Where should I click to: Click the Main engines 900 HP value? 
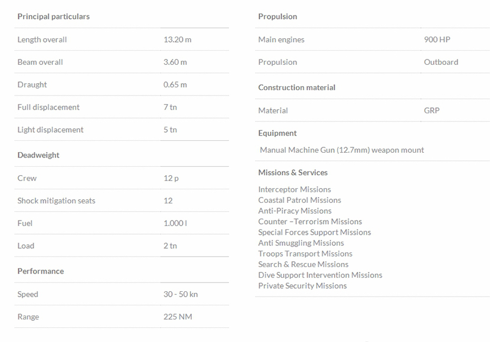click(437, 40)
